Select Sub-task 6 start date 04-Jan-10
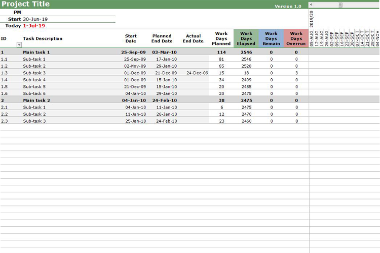Image resolution: width=380 pixels, height=253 pixels. coord(135,93)
